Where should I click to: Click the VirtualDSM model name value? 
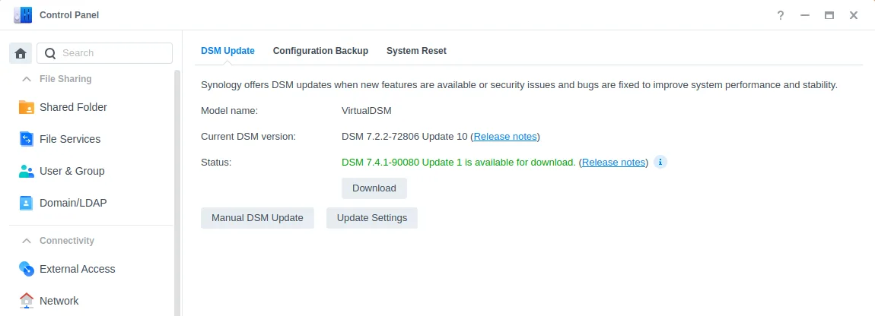tap(367, 110)
